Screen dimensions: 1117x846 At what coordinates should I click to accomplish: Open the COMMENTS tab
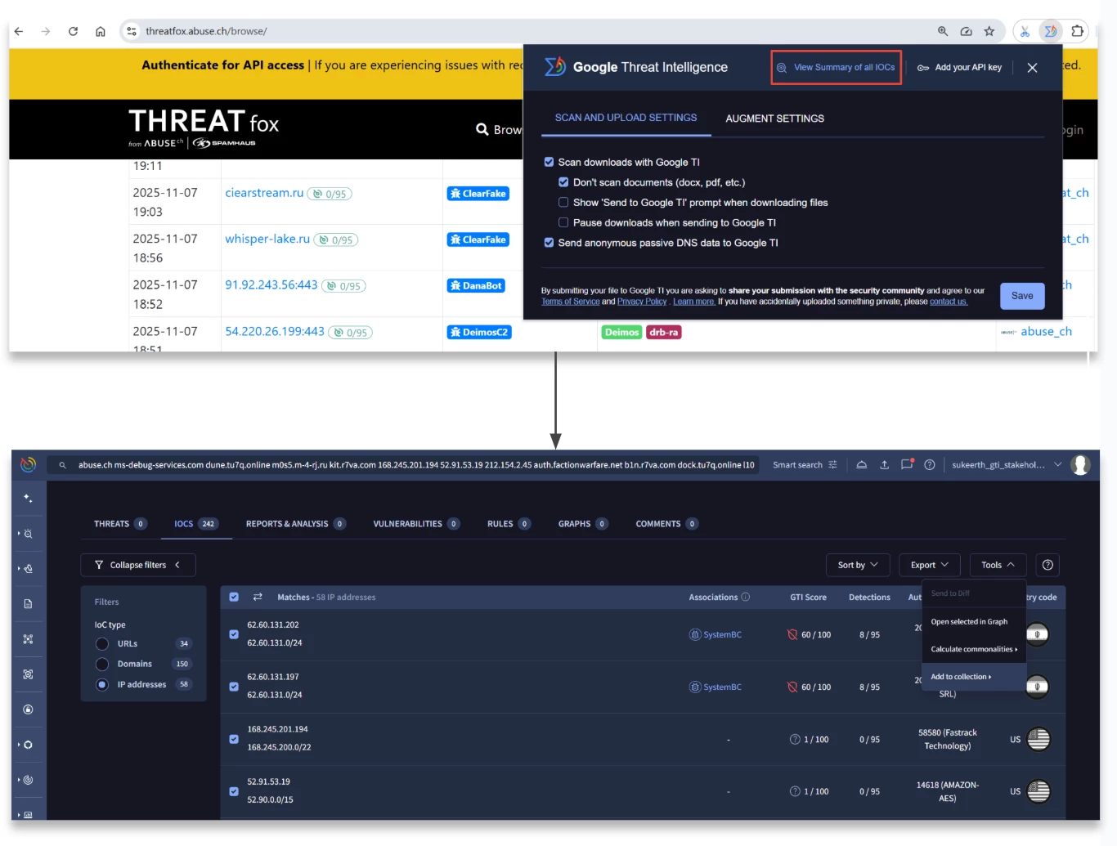click(x=666, y=524)
